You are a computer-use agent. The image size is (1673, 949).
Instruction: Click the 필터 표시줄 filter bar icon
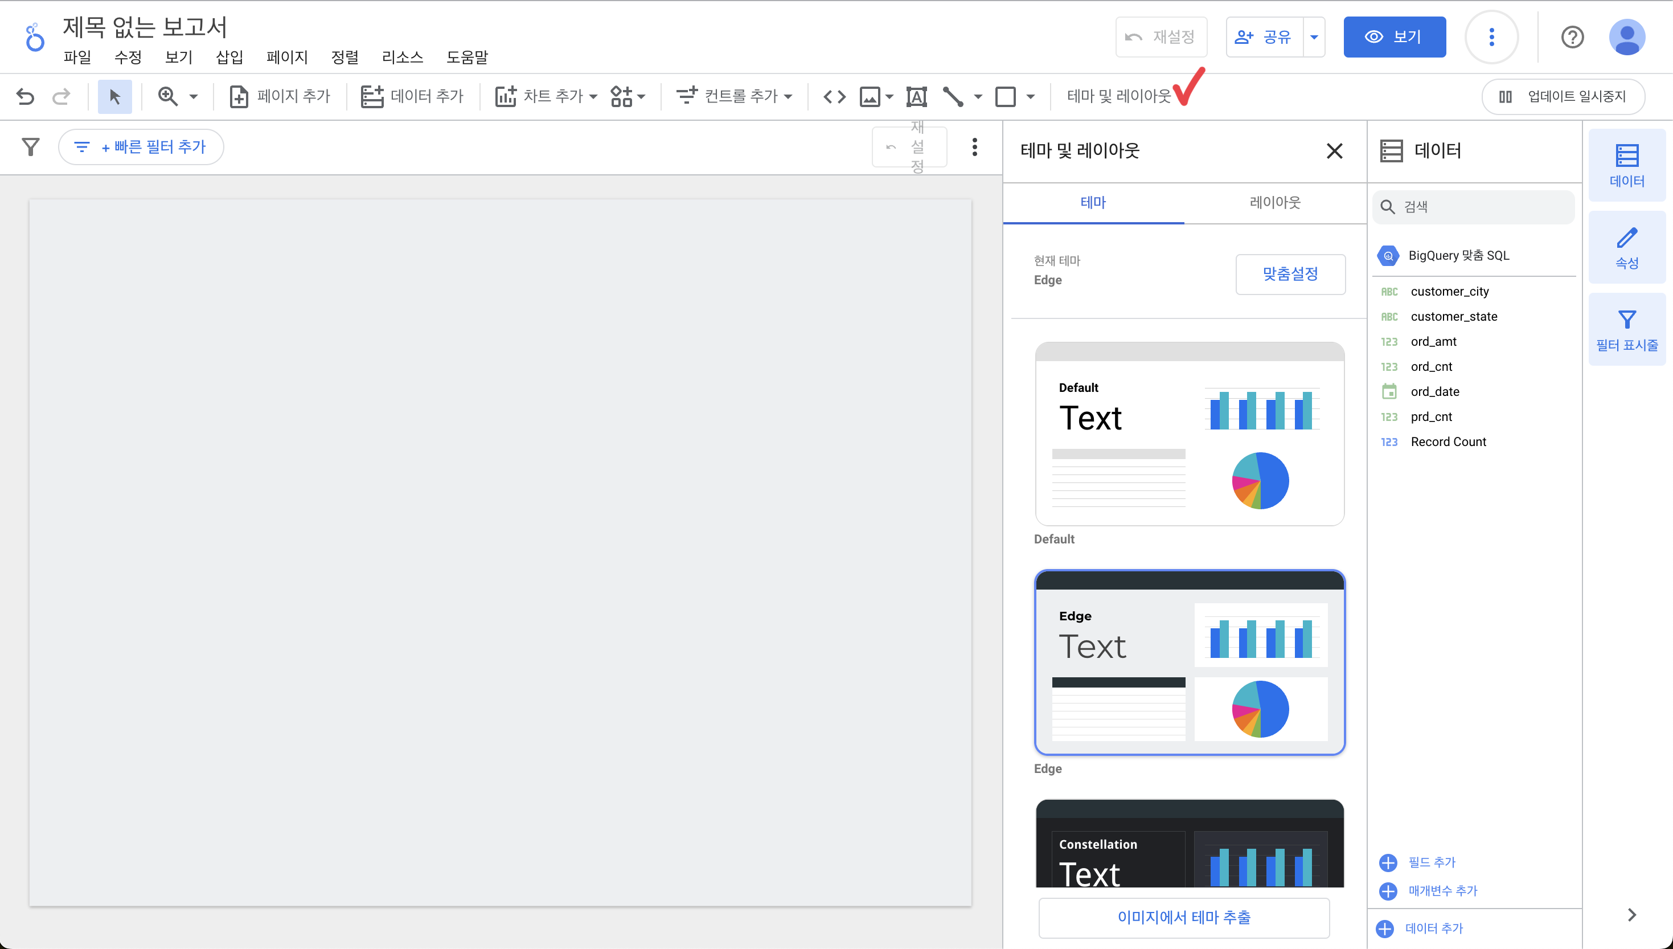point(1627,330)
